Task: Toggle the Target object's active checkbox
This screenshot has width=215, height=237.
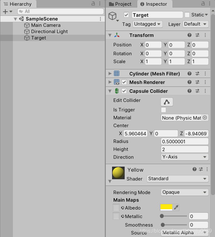Action: tap(126, 15)
